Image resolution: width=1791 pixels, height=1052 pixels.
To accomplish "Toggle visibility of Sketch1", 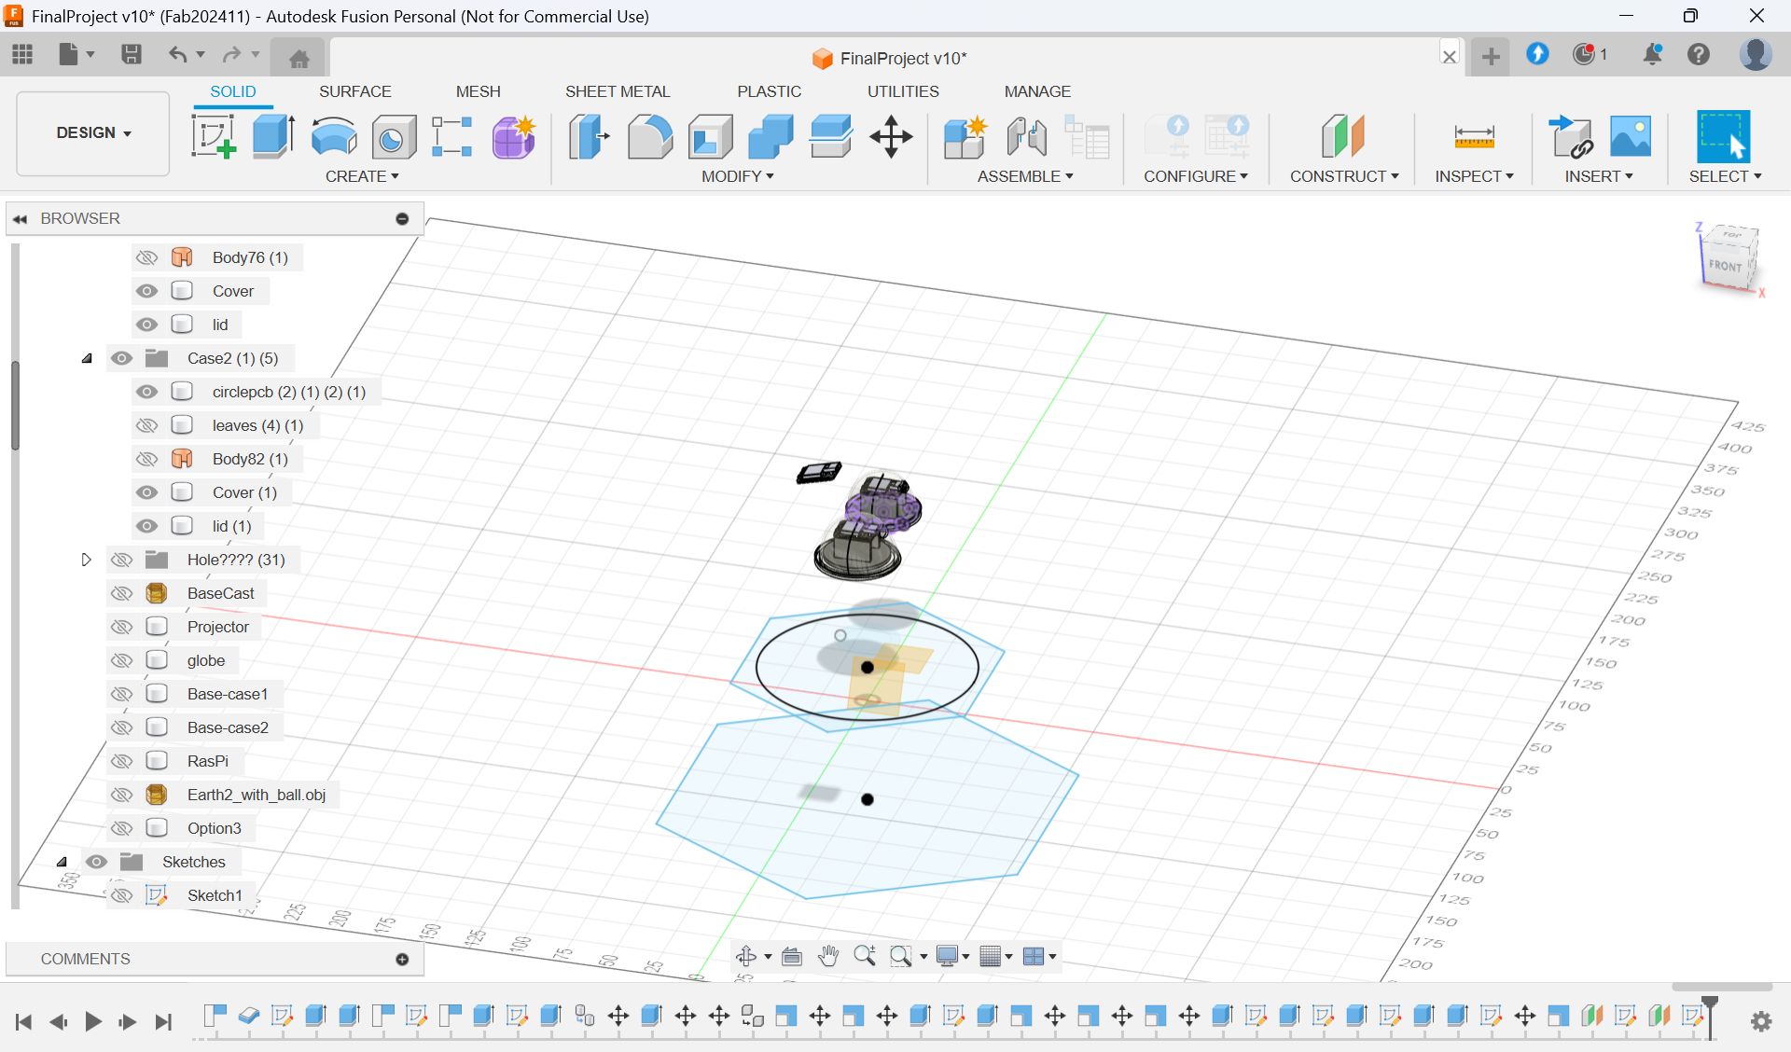I will point(121,895).
